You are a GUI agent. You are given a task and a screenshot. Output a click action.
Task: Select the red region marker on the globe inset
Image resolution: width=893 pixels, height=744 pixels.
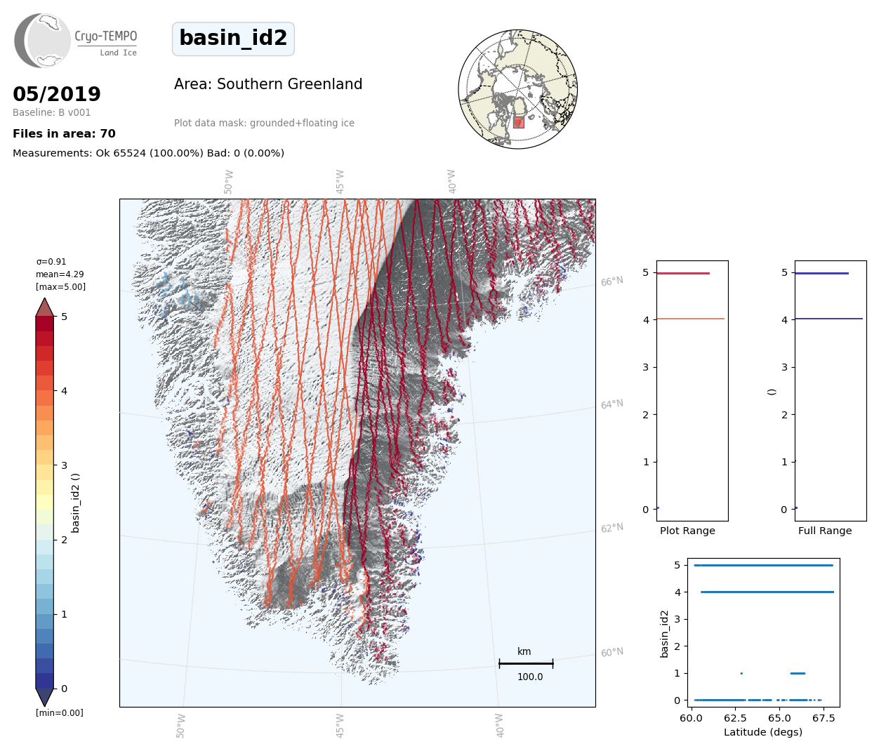[x=518, y=122]
